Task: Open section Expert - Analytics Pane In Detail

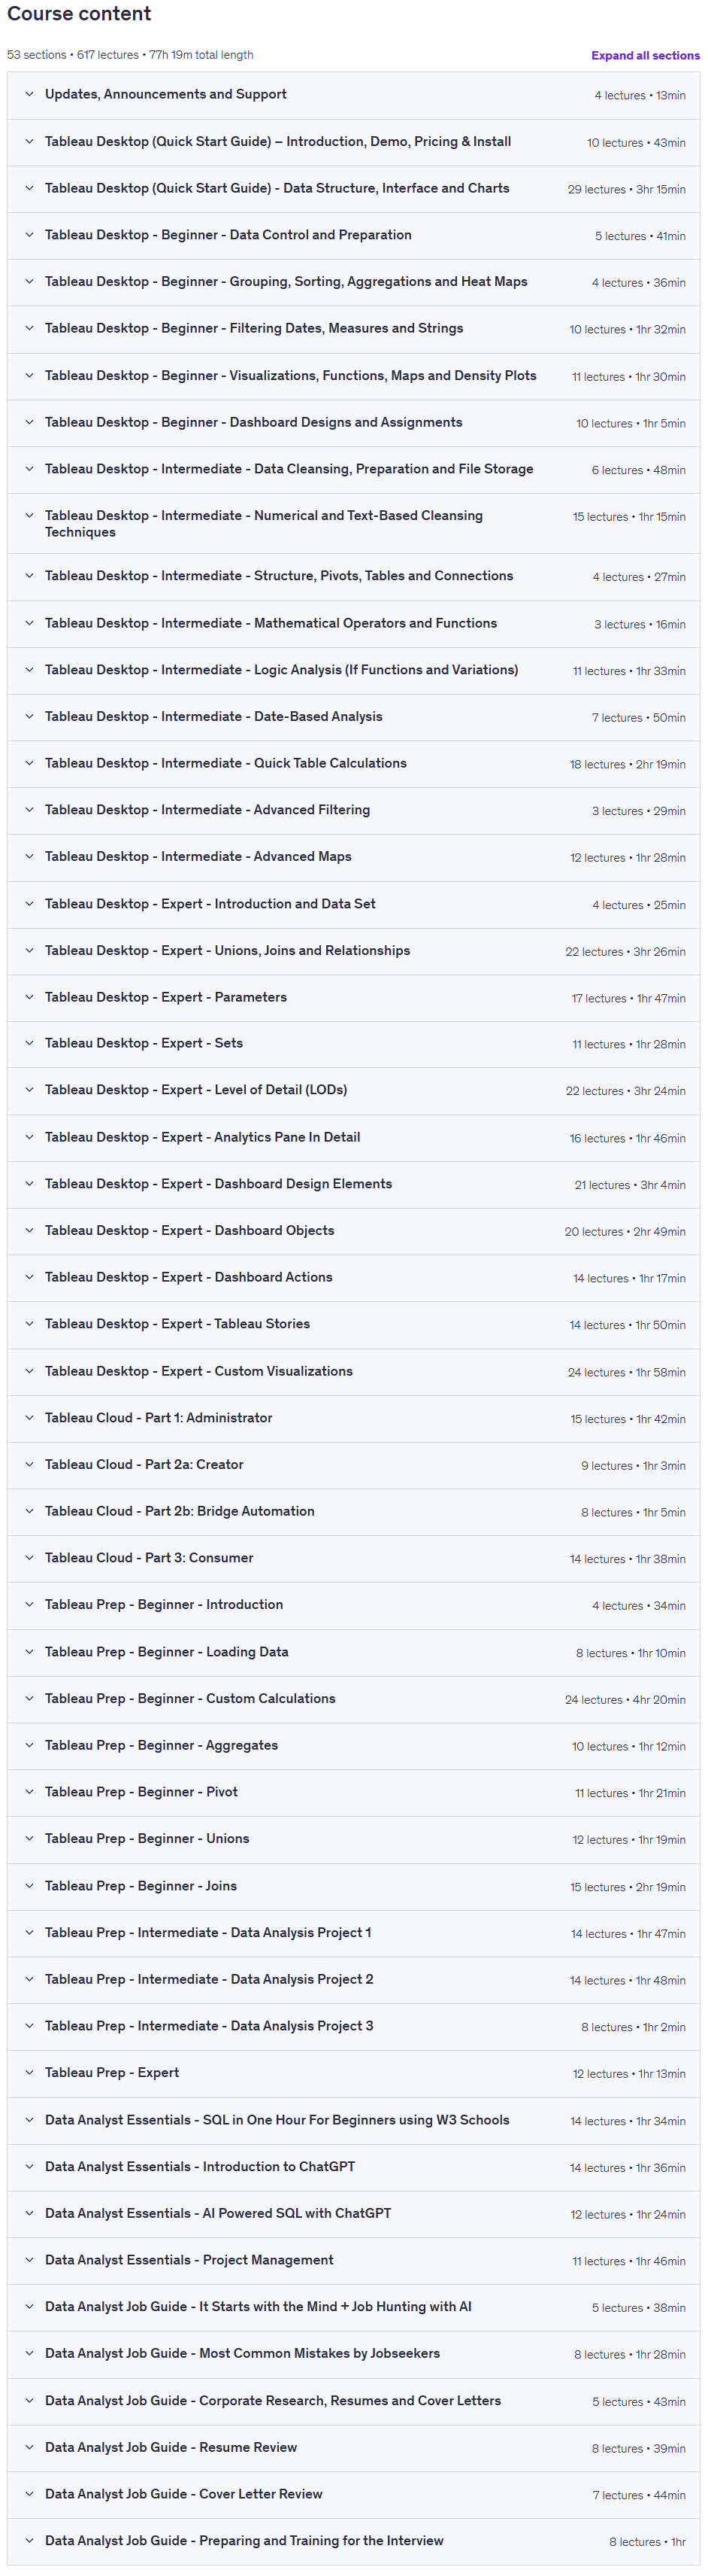Action: [x=353, y=1137]
